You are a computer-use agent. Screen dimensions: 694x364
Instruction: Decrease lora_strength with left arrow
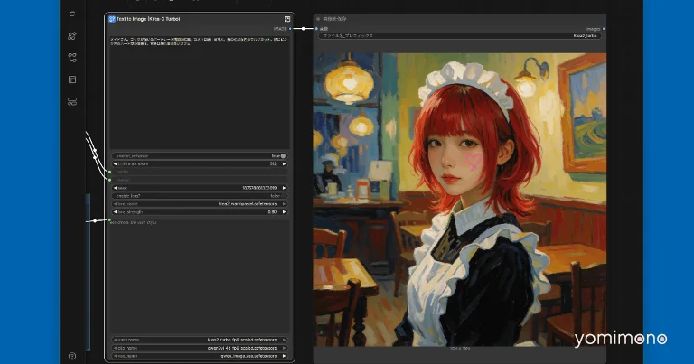(x=116, y=212)
